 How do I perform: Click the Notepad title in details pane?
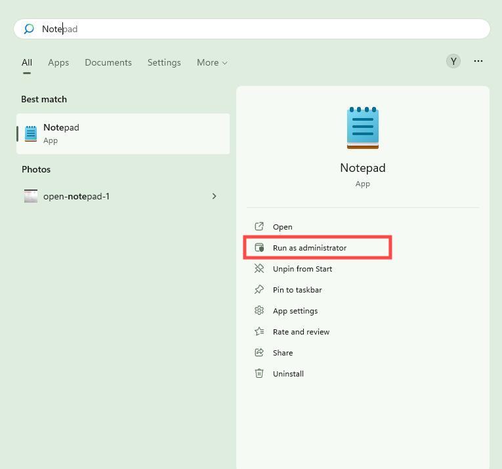pyautogui.click(x=363, y=168)
